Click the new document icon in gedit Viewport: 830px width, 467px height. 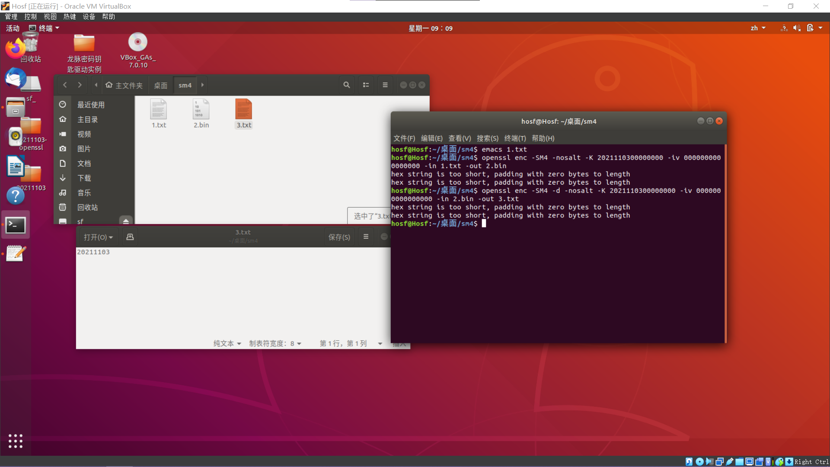point(130,237)
